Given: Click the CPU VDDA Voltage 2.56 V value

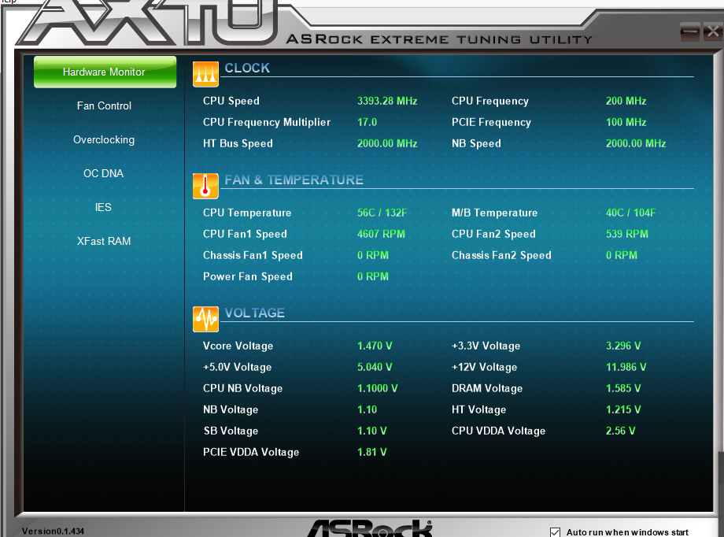Looking at the screenshot, I should point(620,431).
